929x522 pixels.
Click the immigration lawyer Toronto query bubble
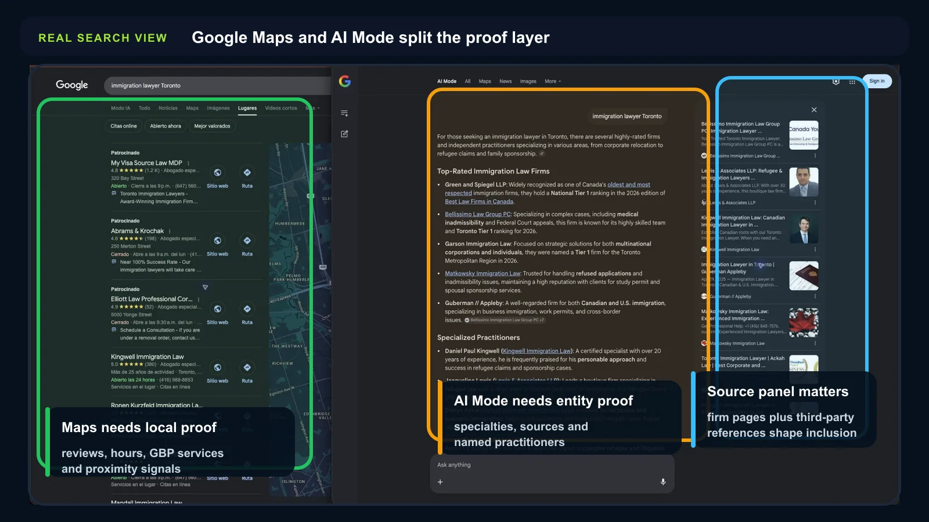[627, 117]
